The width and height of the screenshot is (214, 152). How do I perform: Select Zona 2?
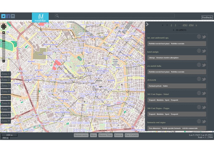[x=6, y=80]
